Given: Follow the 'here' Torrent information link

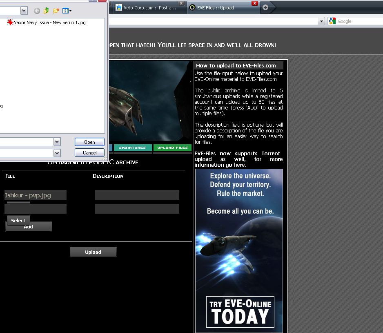Looking at the screenshot, I should click(239, 165).
